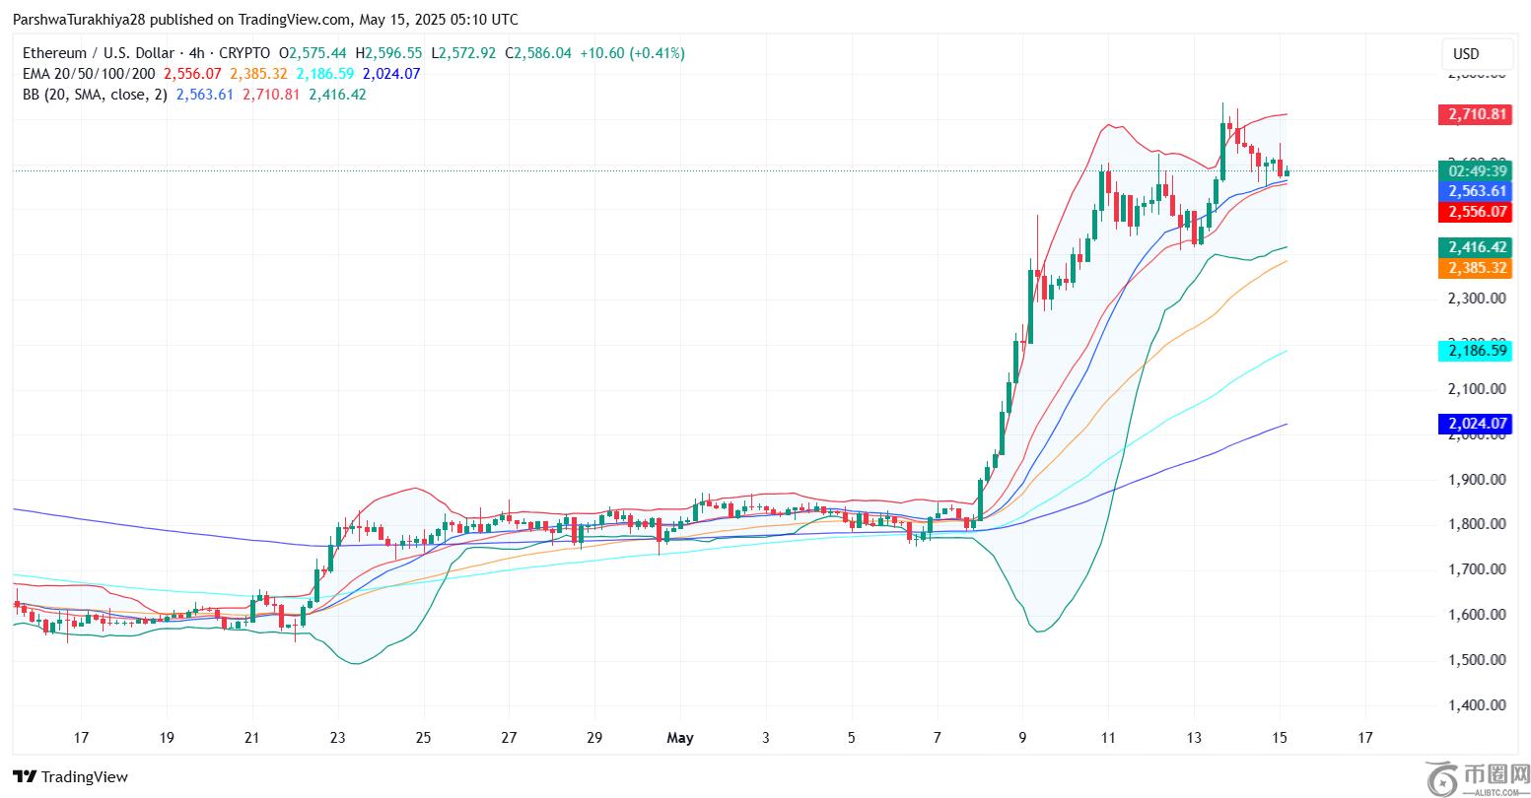Open the USD currency selector
Screen dimensions: 1531x798
[x=1467, y=54]
